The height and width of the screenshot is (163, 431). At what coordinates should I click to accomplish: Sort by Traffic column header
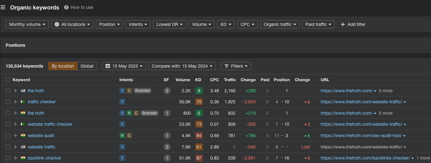(x=230, y=80)
